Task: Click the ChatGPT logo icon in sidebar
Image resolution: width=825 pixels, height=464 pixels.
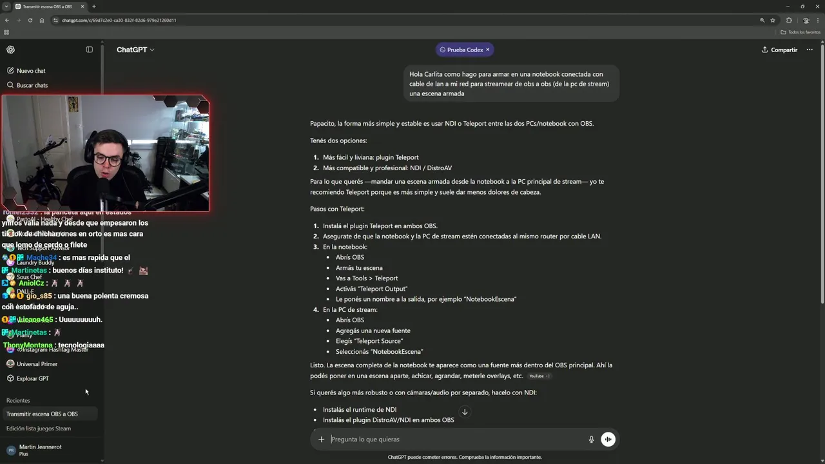Action: pyautogui.click(x=10, y=50)
